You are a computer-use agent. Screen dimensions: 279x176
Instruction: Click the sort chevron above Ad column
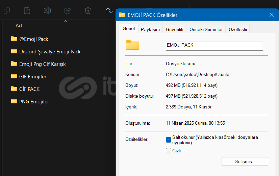point(65,21)
